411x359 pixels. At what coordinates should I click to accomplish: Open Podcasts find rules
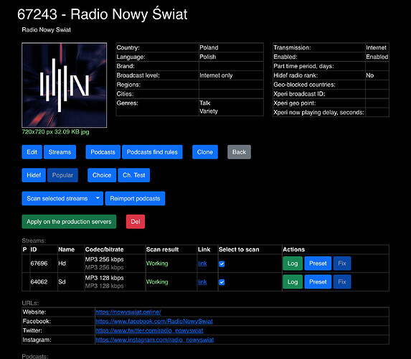(x=152, y=152)
